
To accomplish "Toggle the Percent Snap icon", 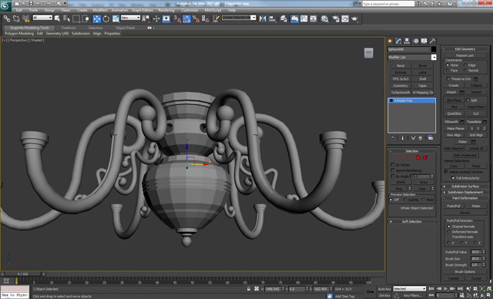I will [x=196, y=18].
